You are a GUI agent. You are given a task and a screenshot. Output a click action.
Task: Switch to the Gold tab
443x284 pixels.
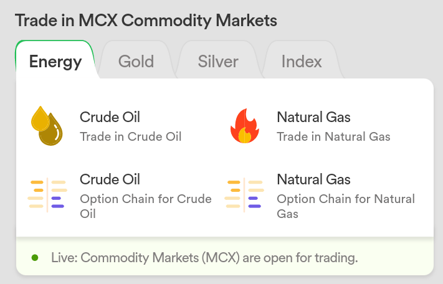click(136, 61)
